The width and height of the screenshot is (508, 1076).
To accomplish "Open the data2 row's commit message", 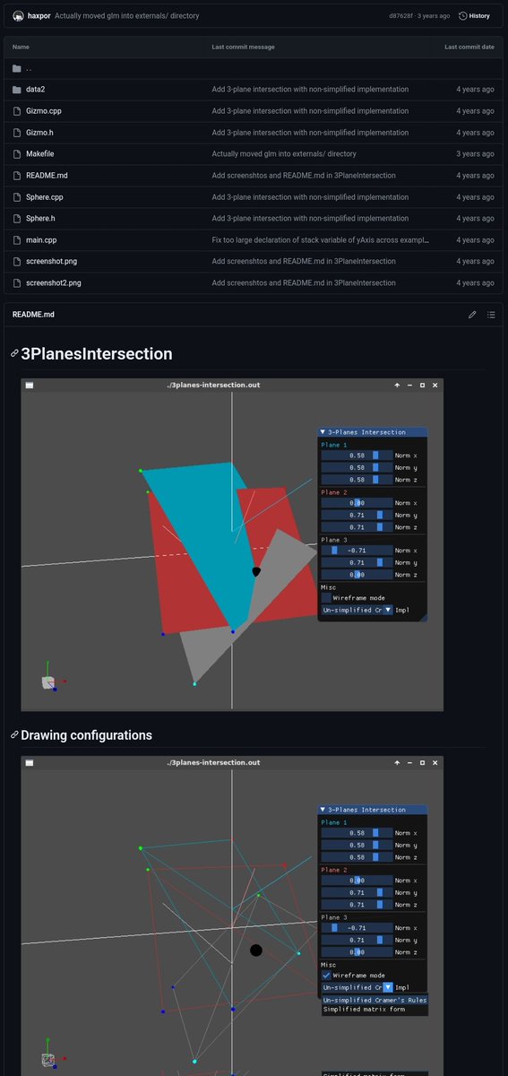I will tap(310, 90).
